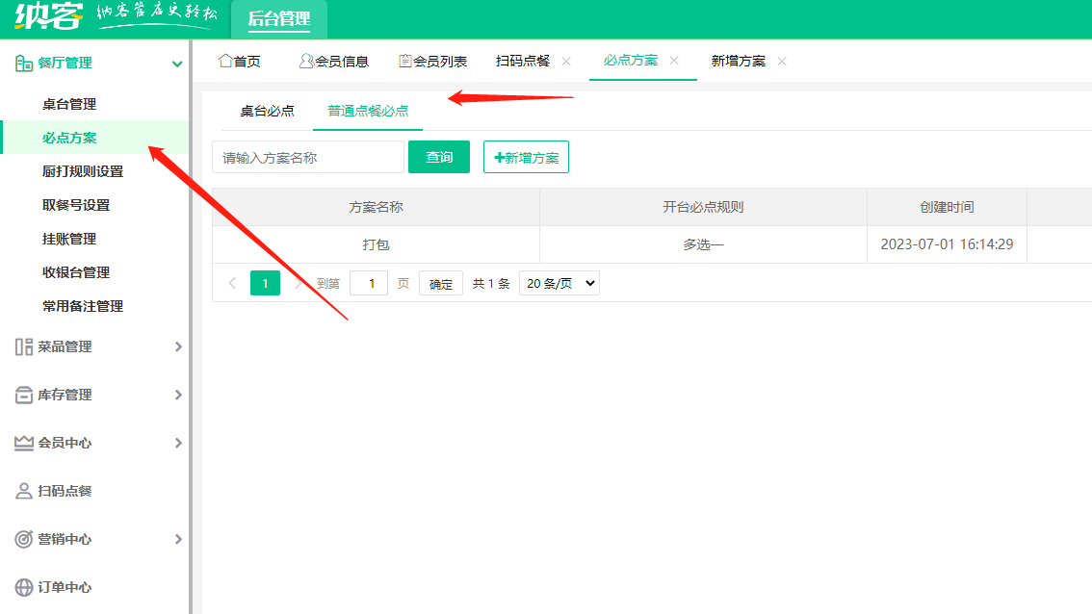Screen dimensions: 1092x614
Task: Click the 新增方案 add button
Action: pos(526,157)
